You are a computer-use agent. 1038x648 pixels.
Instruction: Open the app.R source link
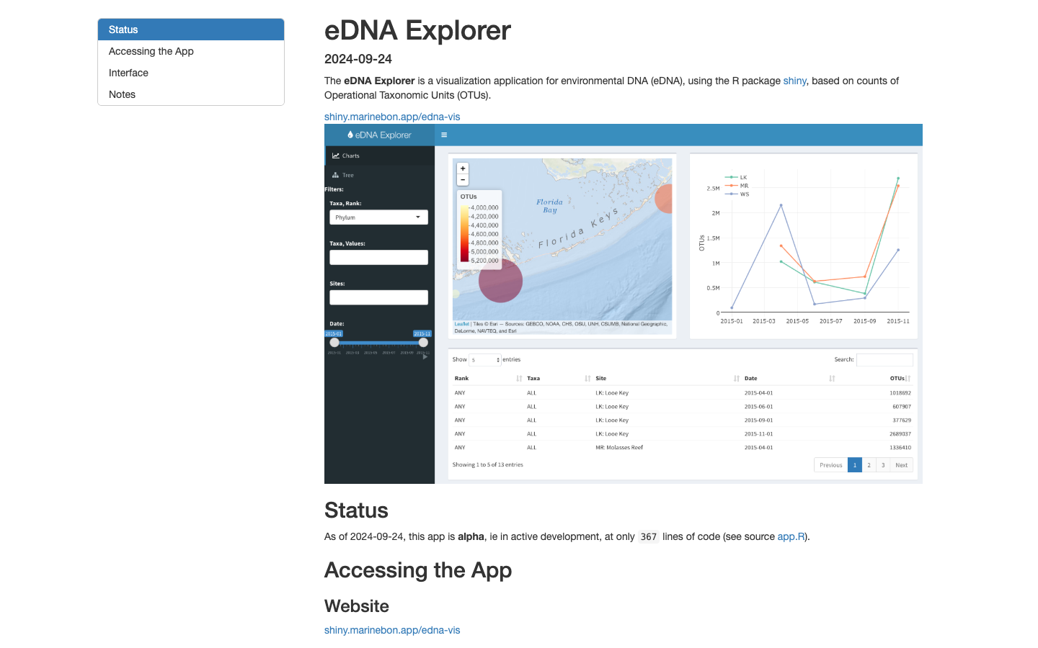pos(791,536)
